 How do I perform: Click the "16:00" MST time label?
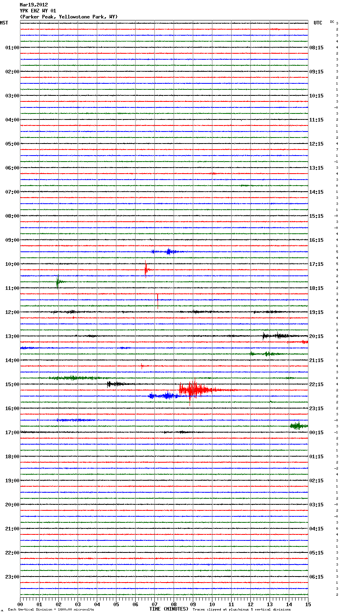click(x=12, y=409)
